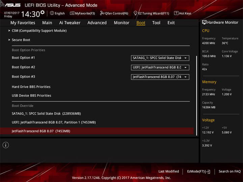Boot from UEFI: JetFlashTranscend Partition 1 override
Screen dimensions: 243x182
point(54,122)
